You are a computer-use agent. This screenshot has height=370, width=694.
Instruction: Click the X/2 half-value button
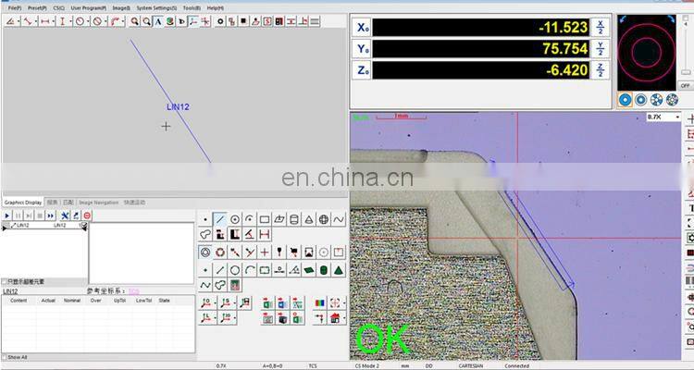[x=601, y=28]
